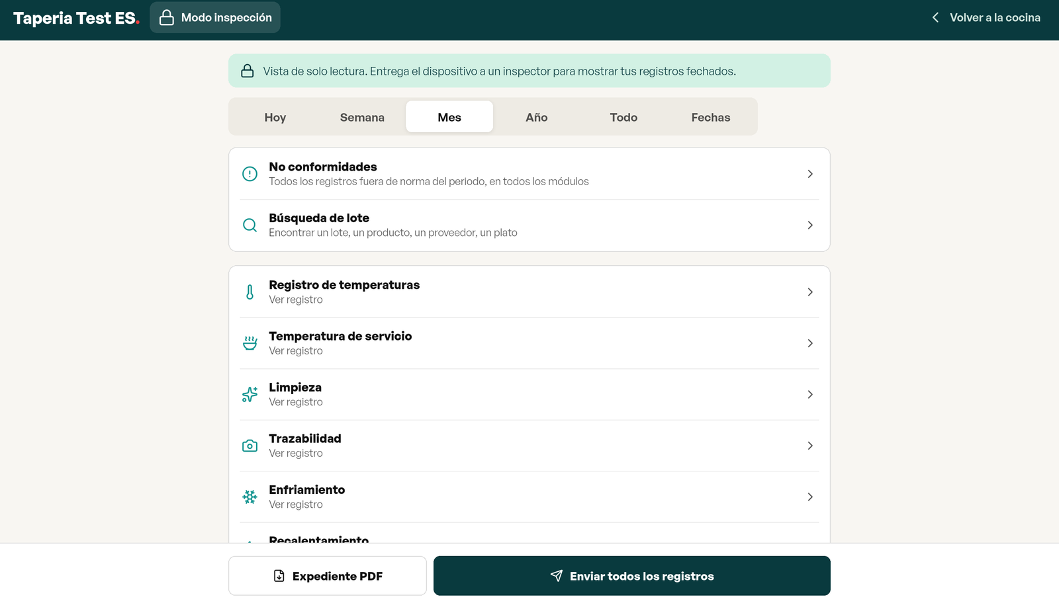Screen dimensions: 1059x603
Task: Expand Temperatura de servicio with its chevron
Action: click(810, 343)
